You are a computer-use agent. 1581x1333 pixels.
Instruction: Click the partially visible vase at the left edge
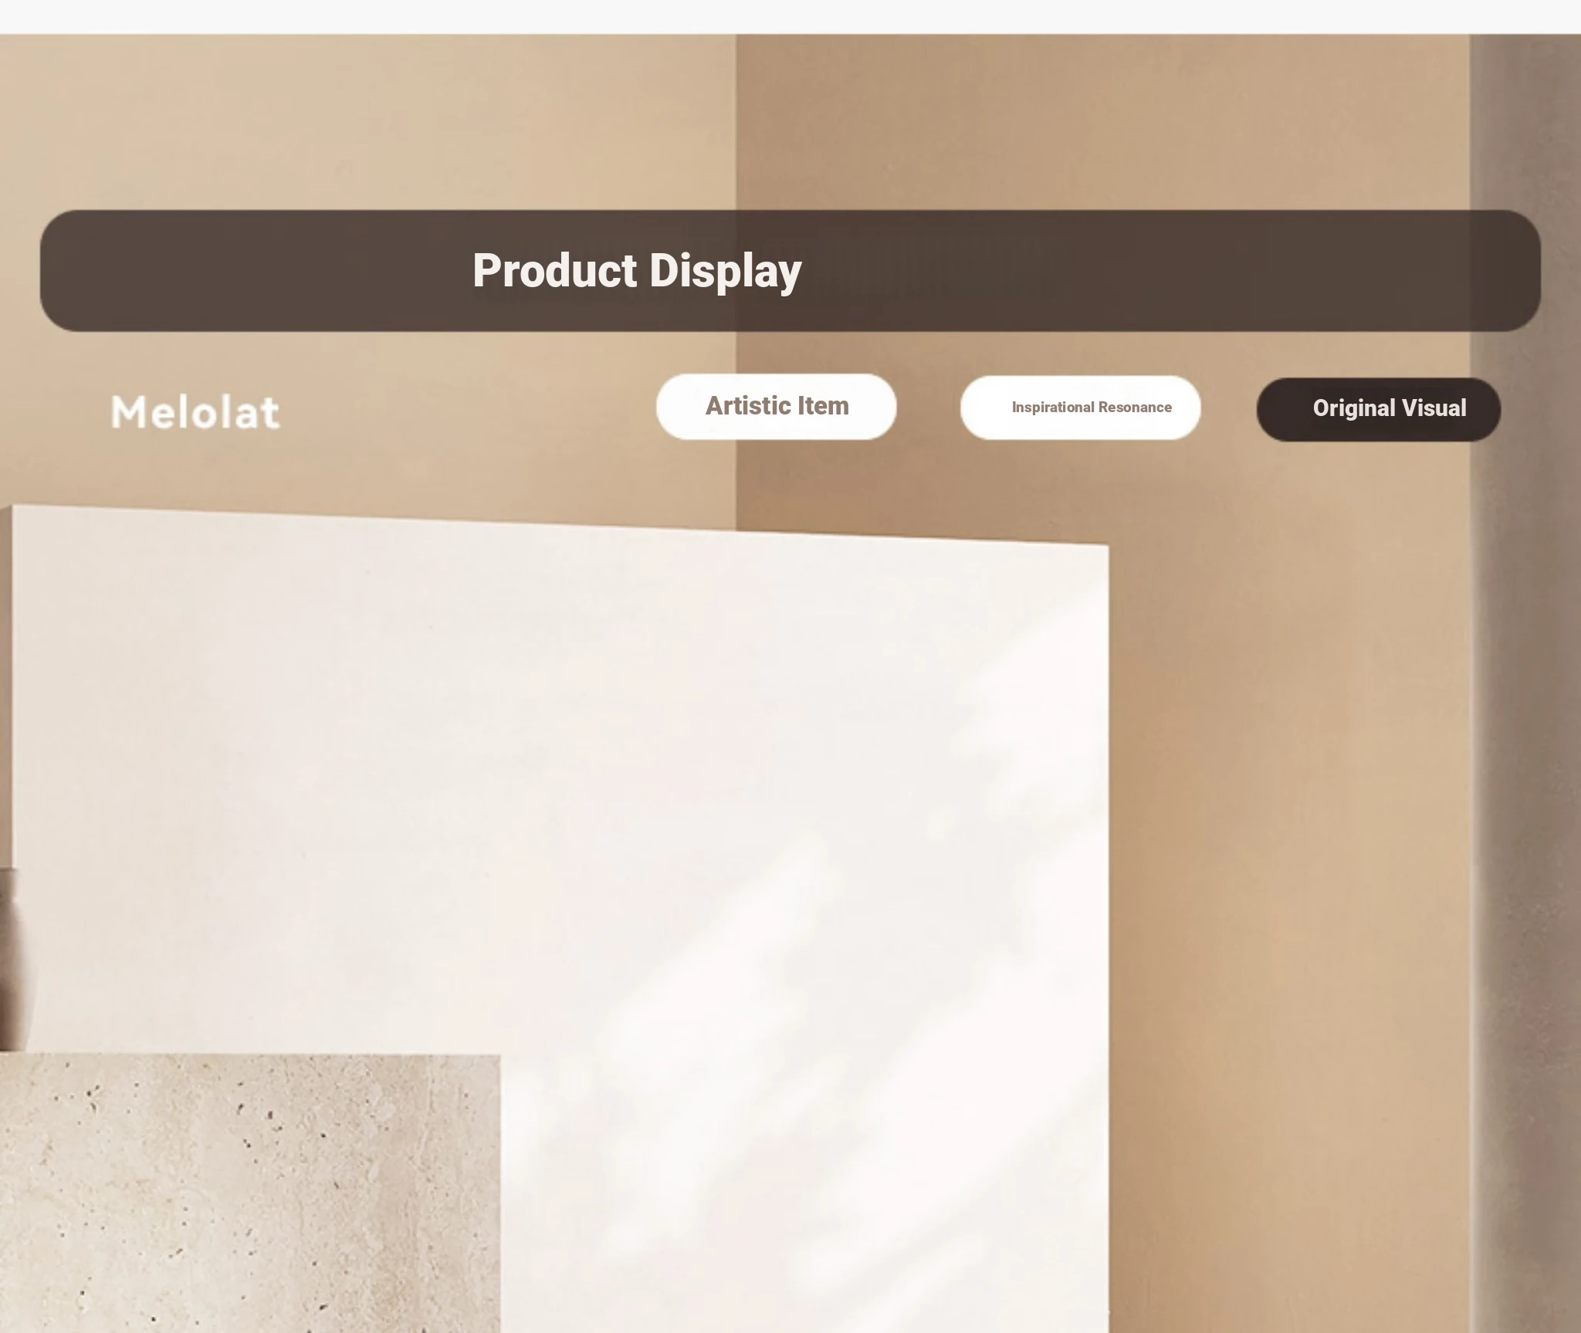8,957
